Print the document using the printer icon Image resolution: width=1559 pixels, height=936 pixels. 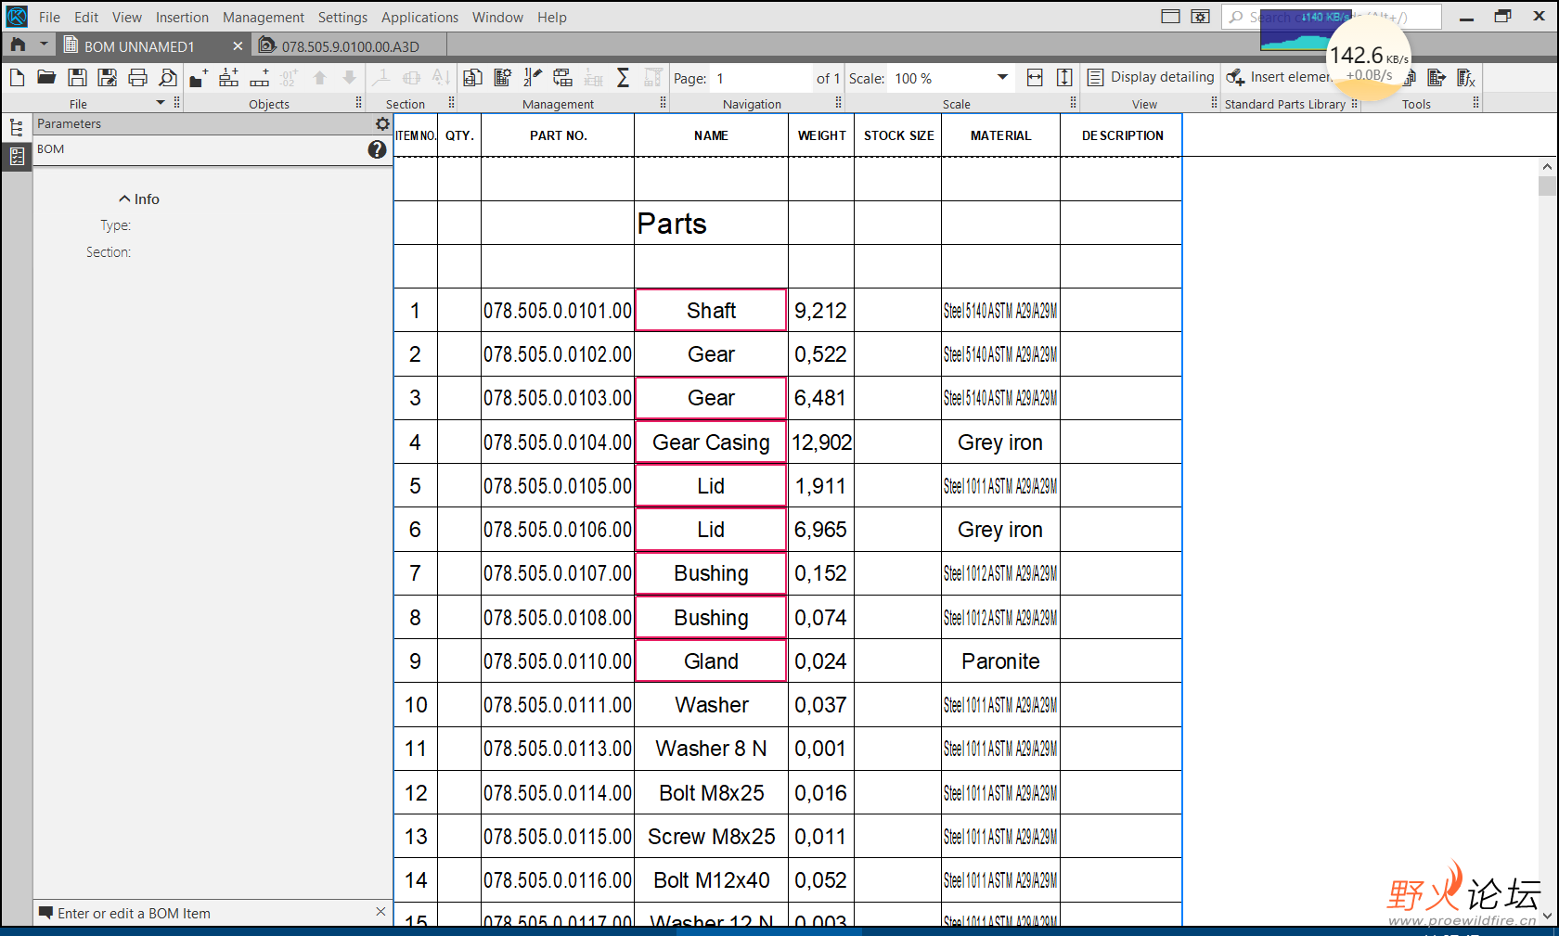coord(137,78)
